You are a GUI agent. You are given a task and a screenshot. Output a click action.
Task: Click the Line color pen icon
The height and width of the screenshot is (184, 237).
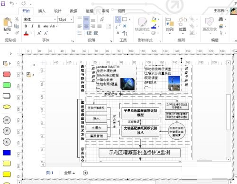[x=154, y=26]
